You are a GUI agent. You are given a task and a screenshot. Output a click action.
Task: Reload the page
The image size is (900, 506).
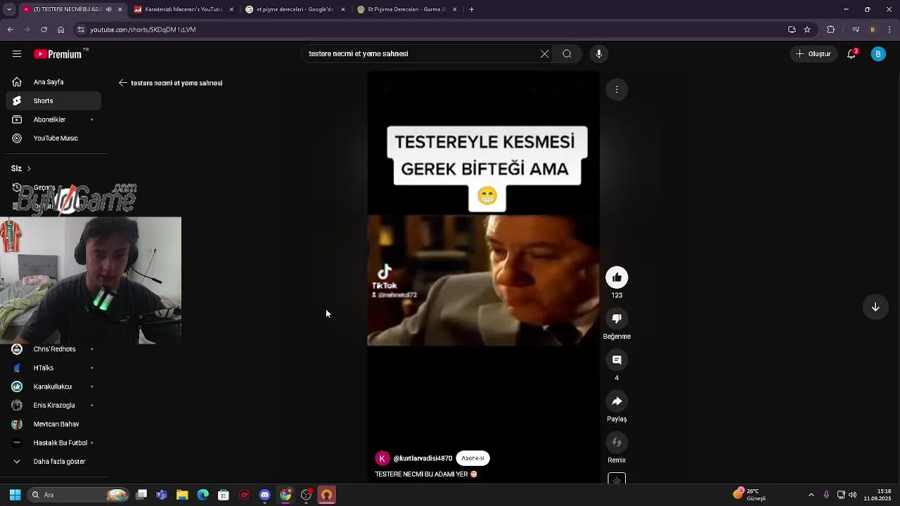click(x=44, y=30)
